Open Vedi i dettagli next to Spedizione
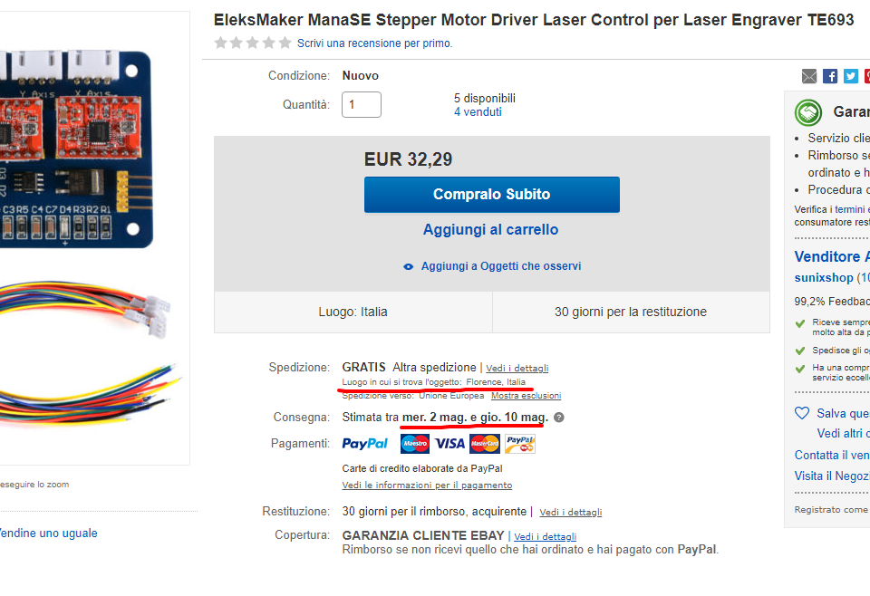Image resolution: width=870 pixels, height=596 pixels. [x=517, y=368]
